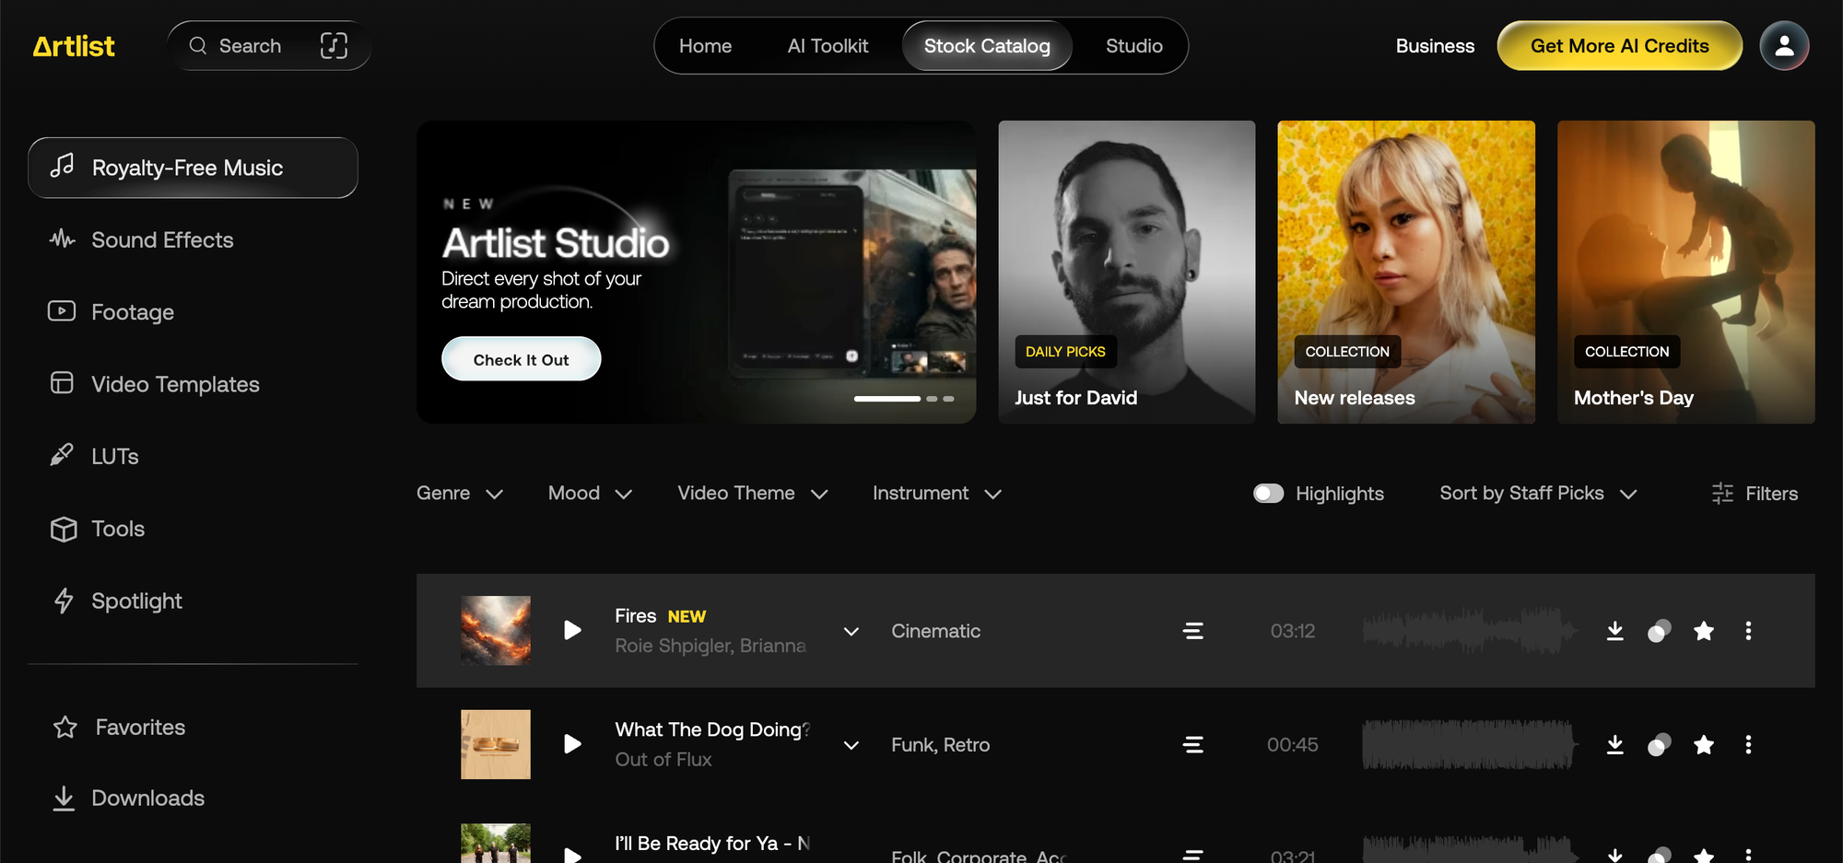Viewport: 1843px width, 863px height.
Task: Download What The Dog Doing? track
Action: (1615, 744)
